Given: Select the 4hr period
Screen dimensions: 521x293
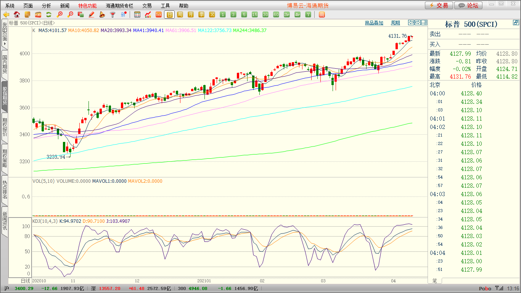Looking at the screenshot, I should (x=297, y=14).
